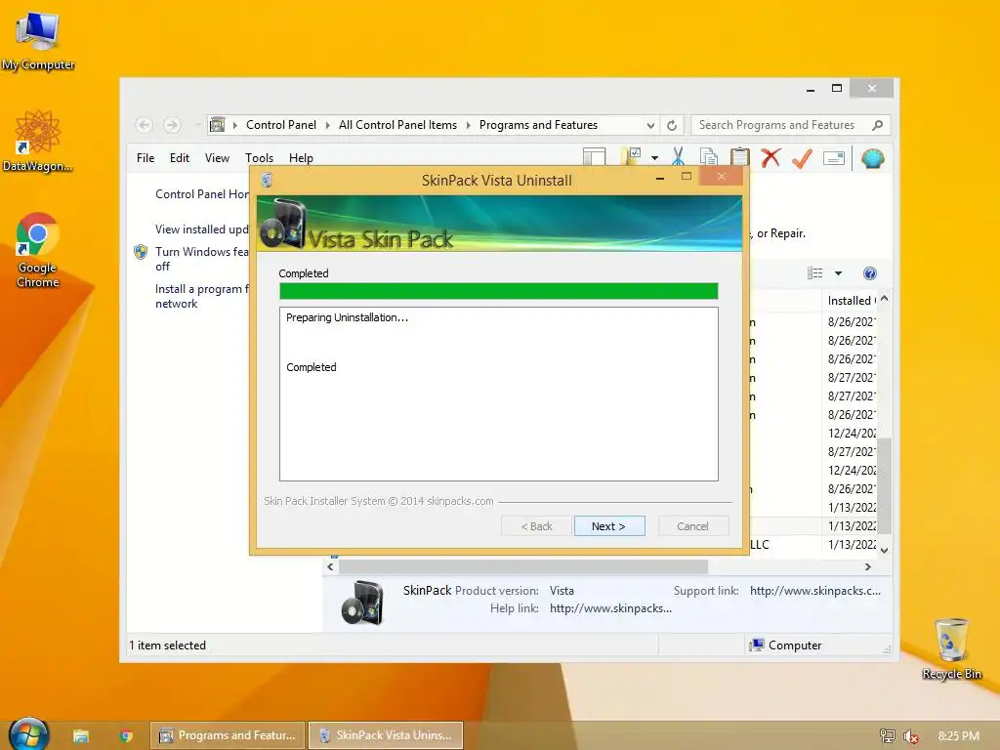Click the View installed updates link
The width and height of the screenshot is (1000, 750).
point(201,229)
